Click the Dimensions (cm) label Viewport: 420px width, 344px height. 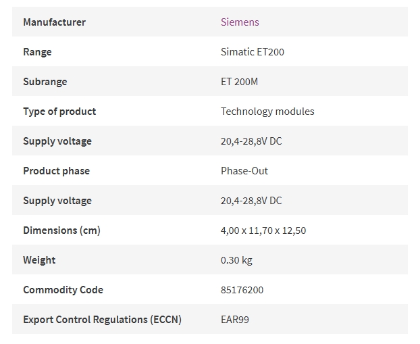[x=61, y=230]
